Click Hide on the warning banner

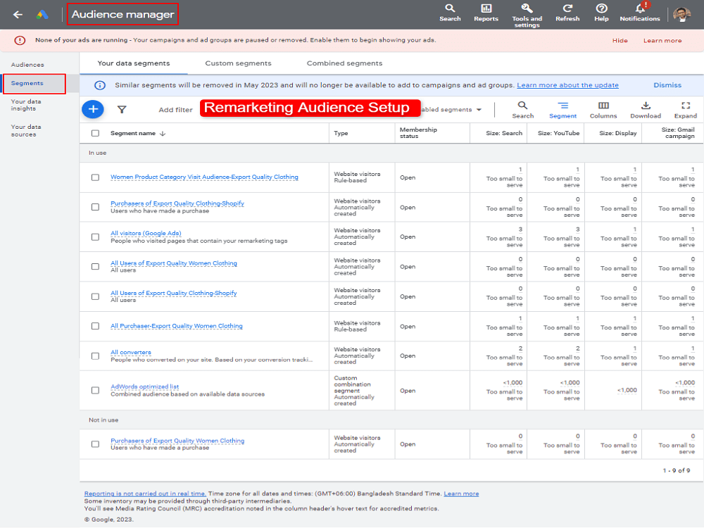[x=620, y=40]
